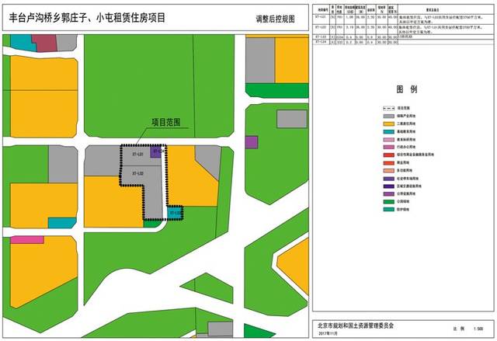Screen dimensions: 497x341
Task: Select the teal XT-L03 parcel
Action: (175, 211)
